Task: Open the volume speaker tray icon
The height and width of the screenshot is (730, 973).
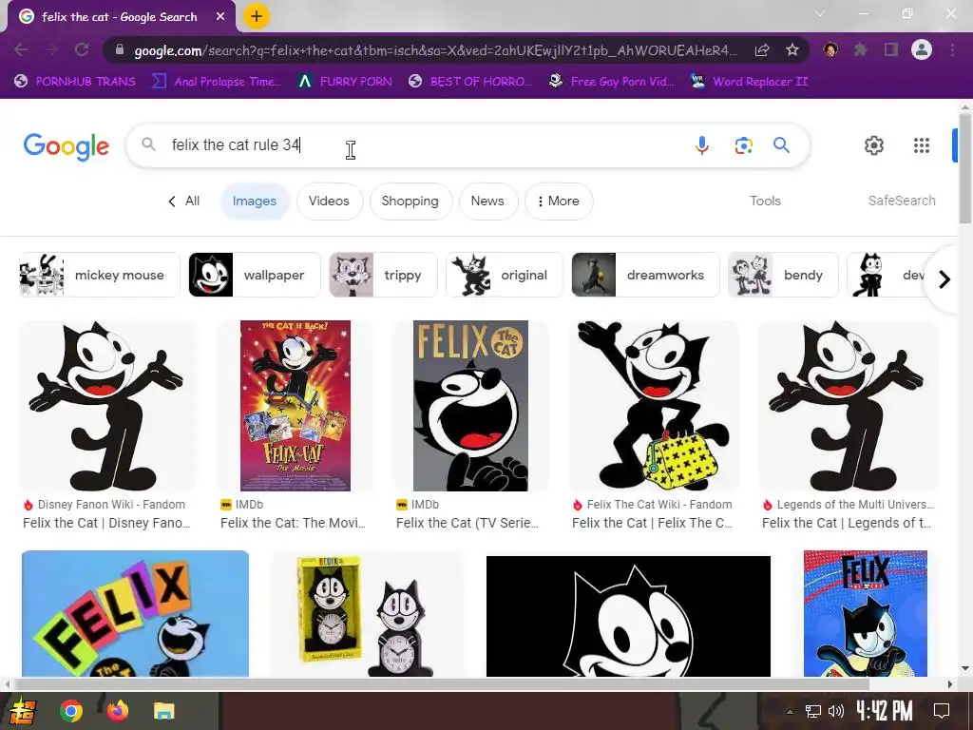Action: 836,711
